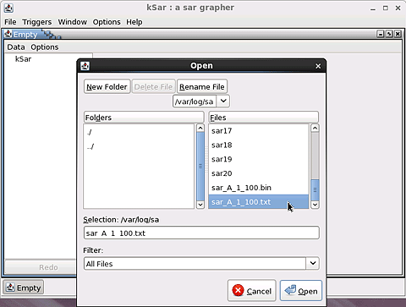Click the Open button
The width and height of the screenshot is (406, 307).
click(301, 291)
